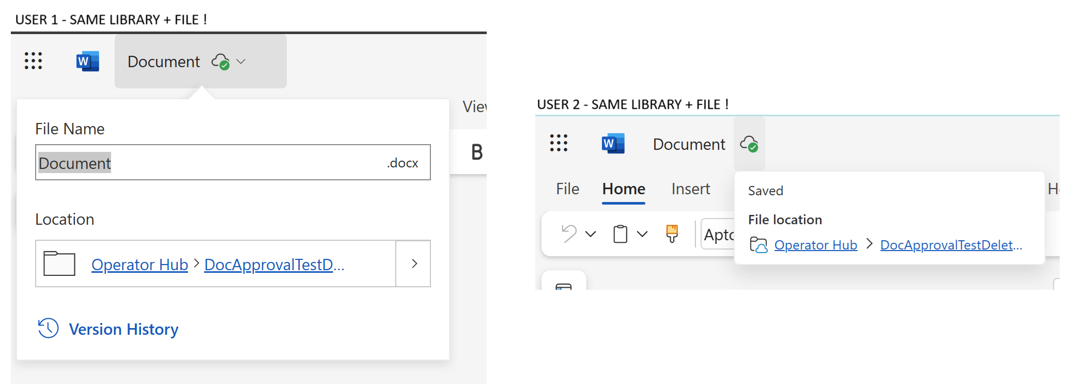Click the folder icon in the Location box
Viewport: 1071px width, 388px height.
(60, 263)
